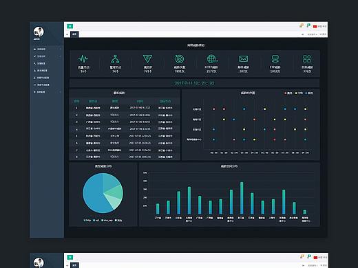The image size is (358, 268).
Task: Click the warning triangle icon in the sidebar
Action: [35, 71]
